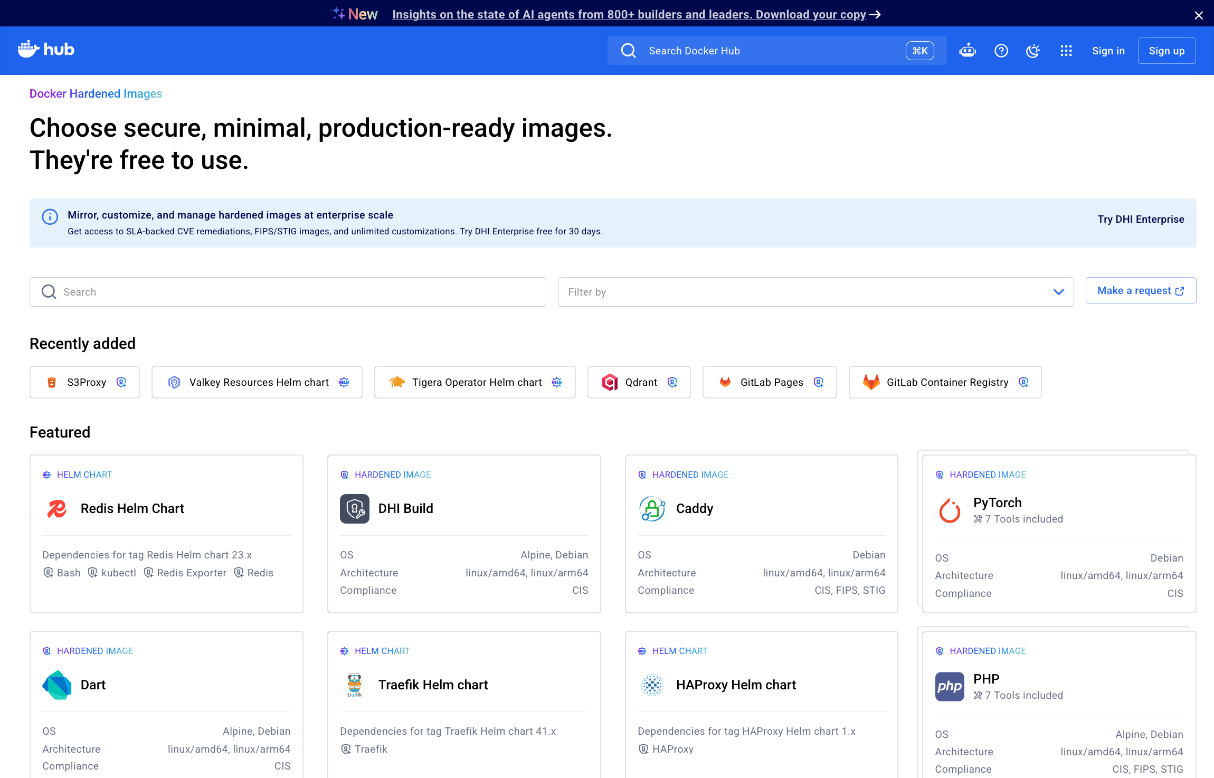This screenshot has height=778, width=1214.
Task: Click the Dart logo icon
Action: tap(57, 685)
